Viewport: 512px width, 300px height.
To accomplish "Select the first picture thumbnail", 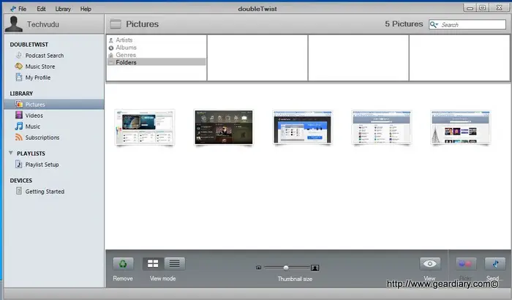I will click(x=145, y=127).
